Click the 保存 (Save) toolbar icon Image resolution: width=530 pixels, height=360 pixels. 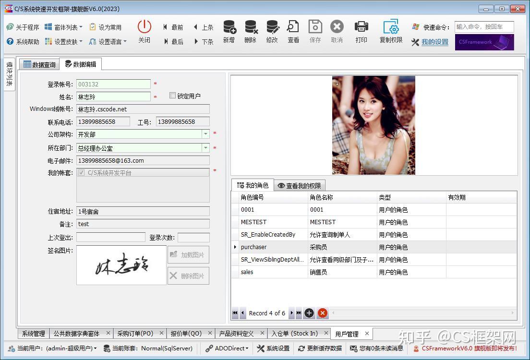point(315,31)
